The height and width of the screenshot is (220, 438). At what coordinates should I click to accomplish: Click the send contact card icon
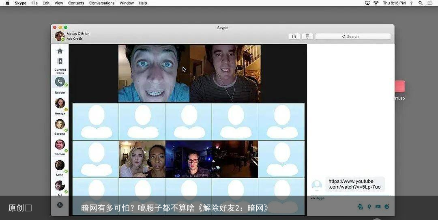(x=378, y=207)
